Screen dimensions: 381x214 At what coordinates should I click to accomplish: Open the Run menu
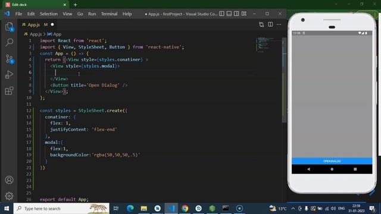coord(92,14)
